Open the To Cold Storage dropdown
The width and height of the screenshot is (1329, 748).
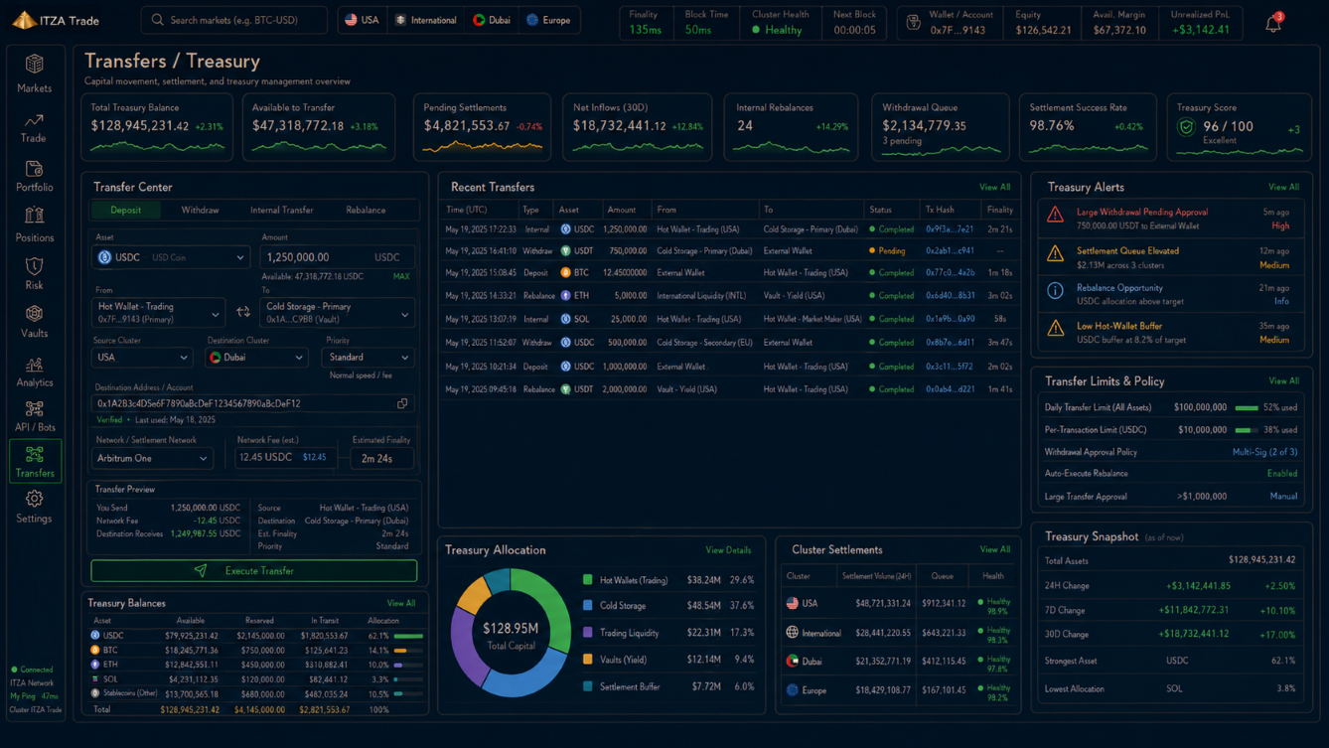[x=337, y=312]
